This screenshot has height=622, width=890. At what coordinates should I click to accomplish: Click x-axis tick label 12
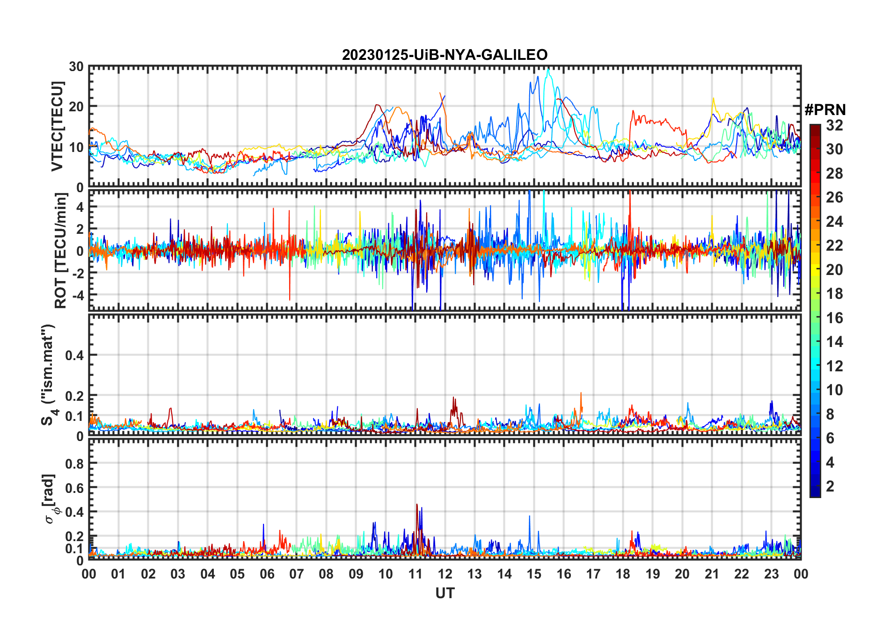445,574
